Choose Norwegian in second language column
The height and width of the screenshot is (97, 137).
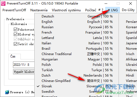131,49
